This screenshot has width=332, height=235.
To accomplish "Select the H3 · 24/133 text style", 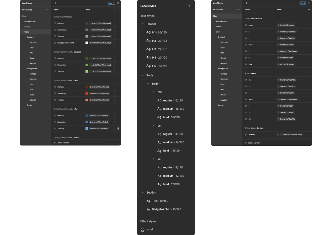I will coord(159,49).
